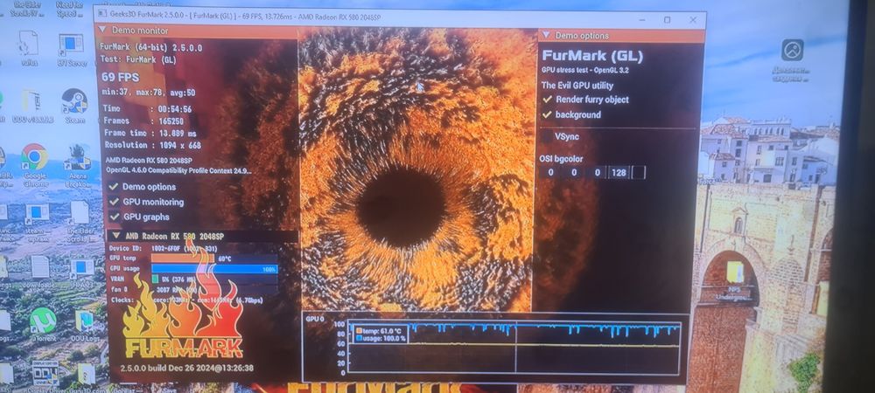Click the build date text under the FurMark logo
Screen dimensions: 875x393
point(187,368)
